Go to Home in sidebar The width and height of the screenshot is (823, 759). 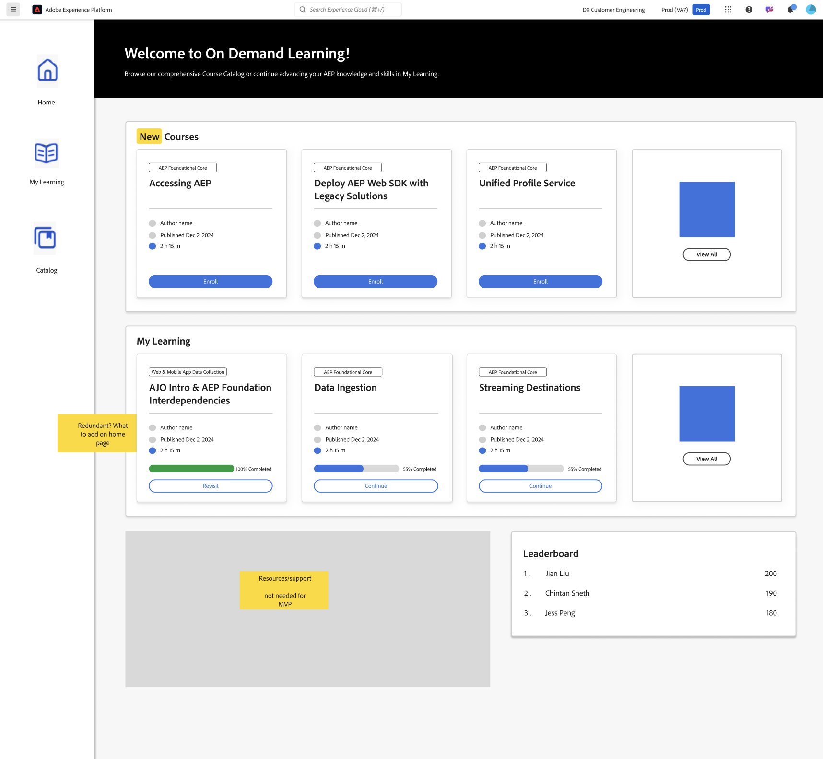pos(47,102)
